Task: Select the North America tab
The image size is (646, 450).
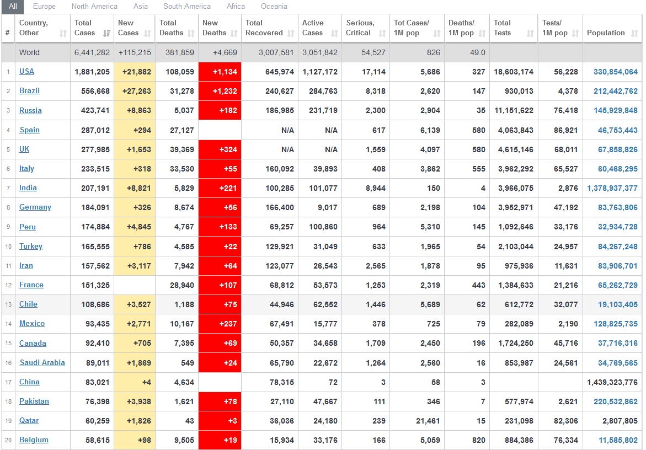Action: (x=94, y=7)
